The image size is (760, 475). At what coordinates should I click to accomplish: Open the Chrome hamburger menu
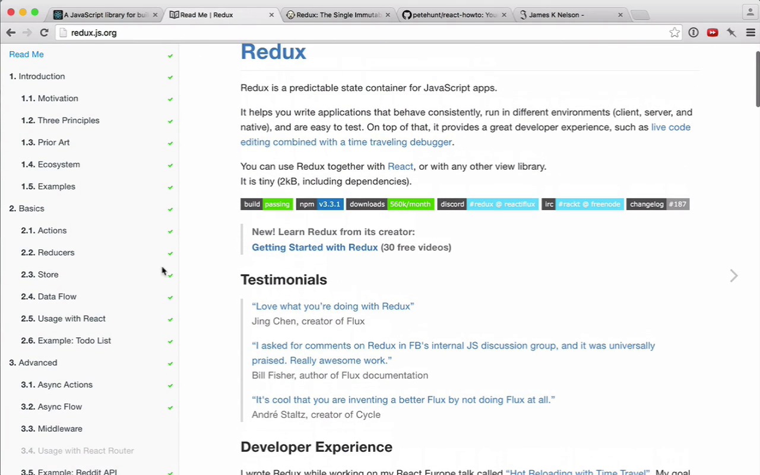(x=750, y=33)
